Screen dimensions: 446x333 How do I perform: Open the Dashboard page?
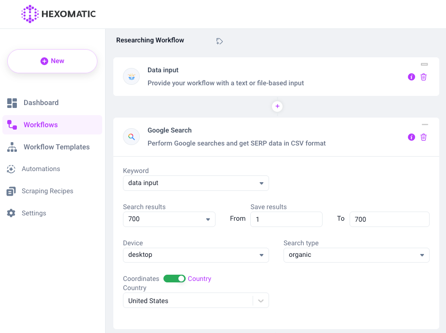41,103
